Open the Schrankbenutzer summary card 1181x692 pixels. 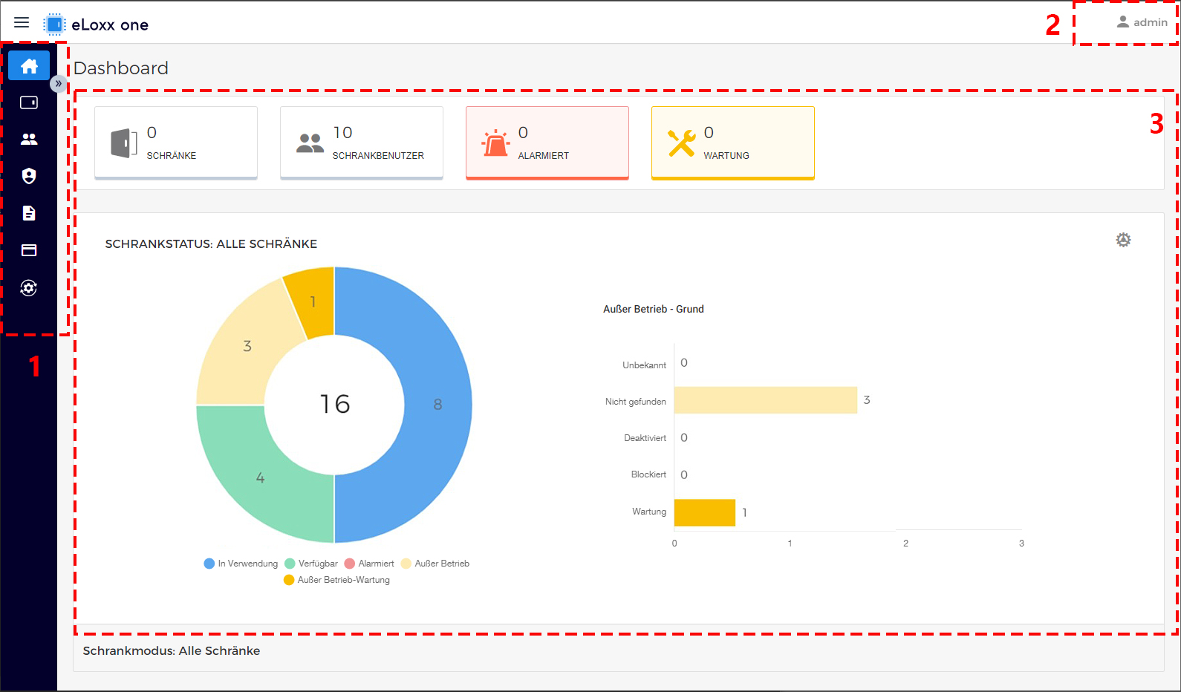pos(362,143)
